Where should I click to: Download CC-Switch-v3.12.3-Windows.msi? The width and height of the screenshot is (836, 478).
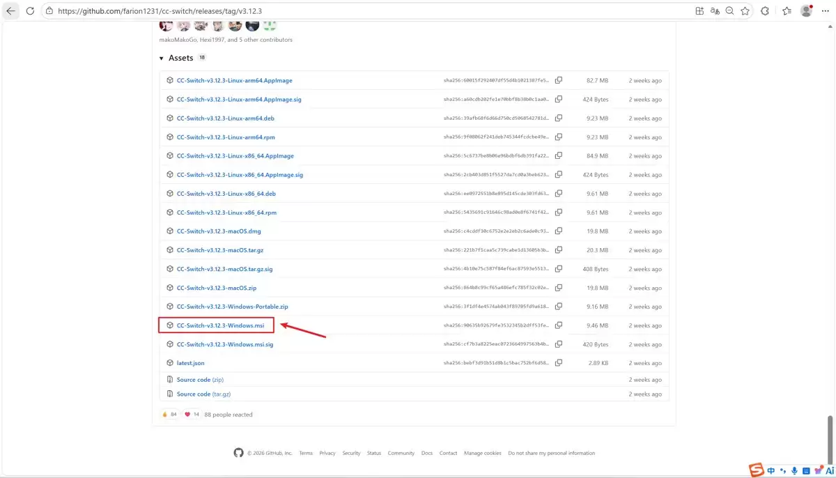[221, 325]
